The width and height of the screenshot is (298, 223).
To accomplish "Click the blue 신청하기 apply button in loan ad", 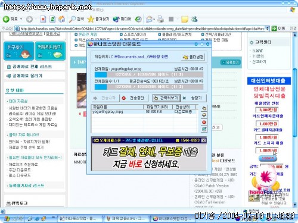I will 268,158.
